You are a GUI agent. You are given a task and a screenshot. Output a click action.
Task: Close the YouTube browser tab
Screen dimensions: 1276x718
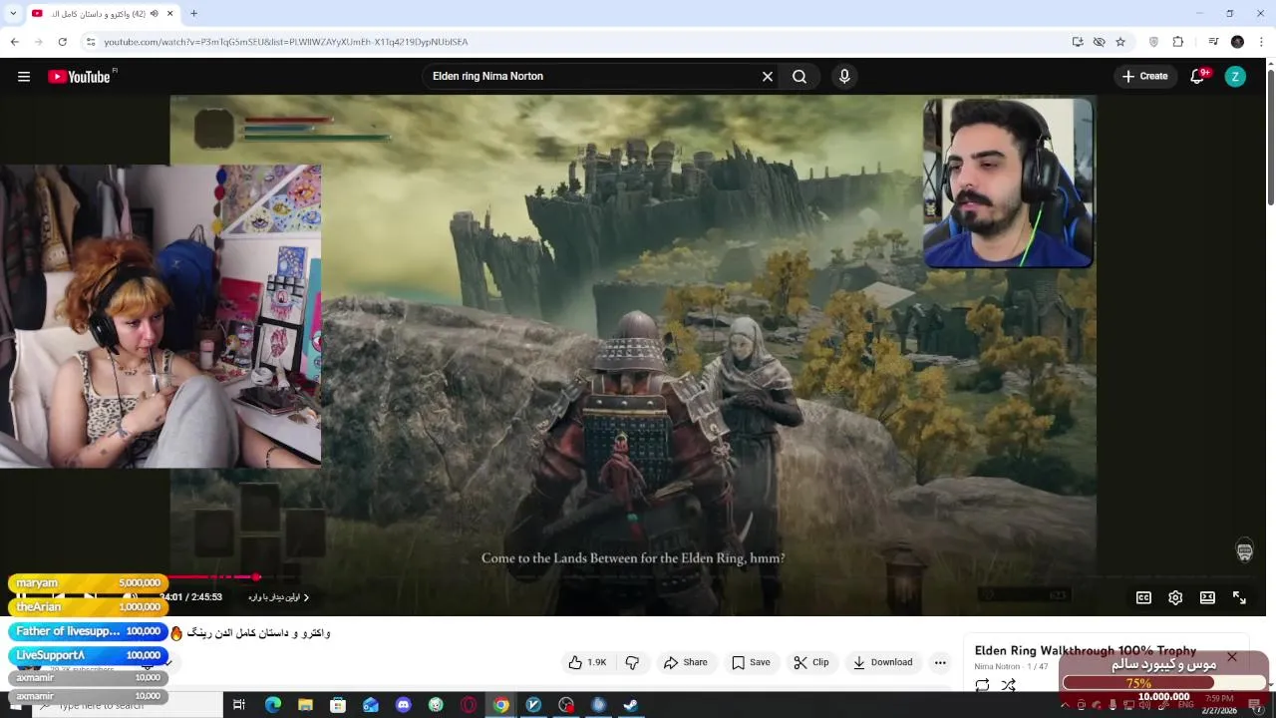click(x=169, y=14)
